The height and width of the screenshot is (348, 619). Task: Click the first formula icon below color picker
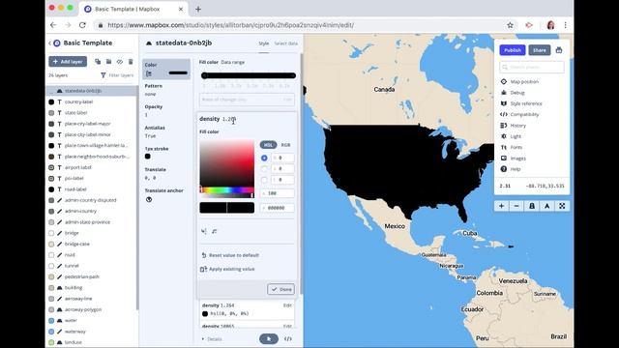[204, 231]
